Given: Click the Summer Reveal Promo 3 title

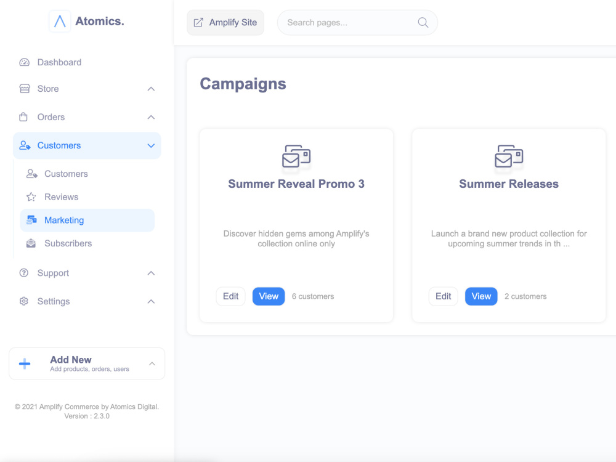Looking at the screenshot, I should 296,184.
